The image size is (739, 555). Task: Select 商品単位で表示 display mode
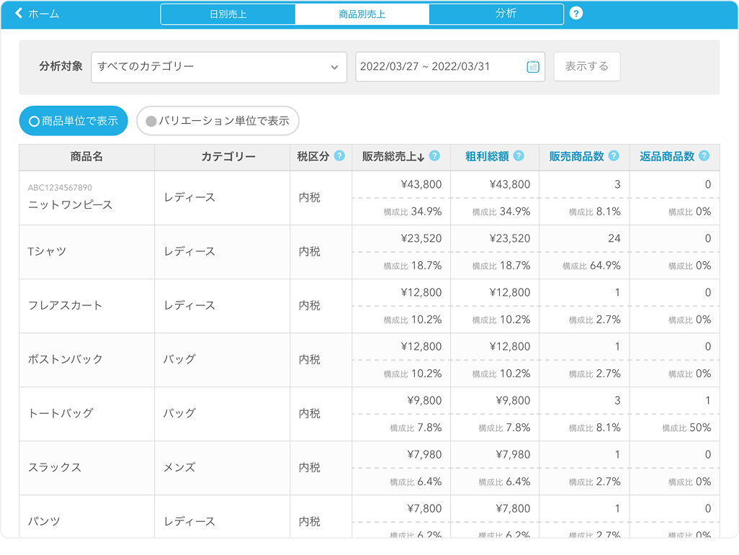pyautogui.click(x=73, y=122)
